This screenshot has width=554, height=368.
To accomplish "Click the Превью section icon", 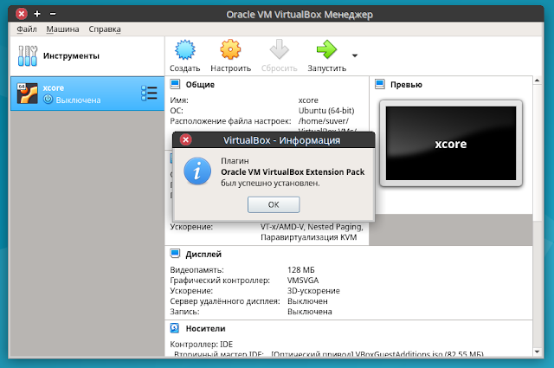I will click(380, 84).
